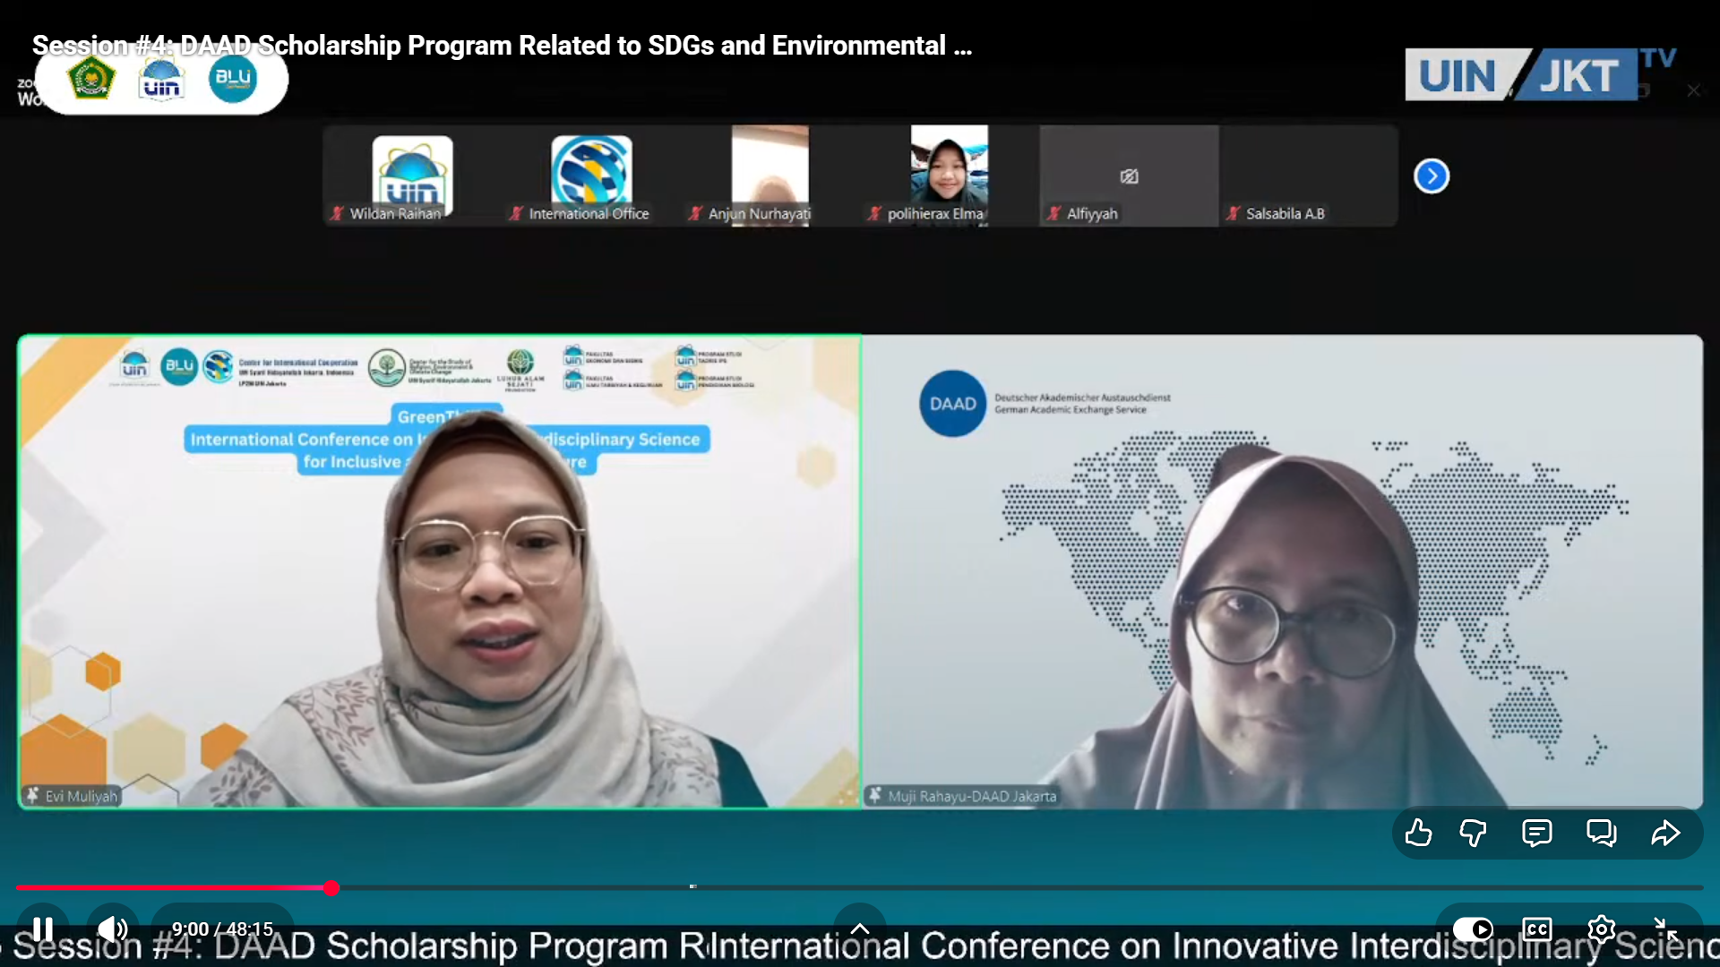Dislike the video with thumbs down

[x=1473, y=834]
